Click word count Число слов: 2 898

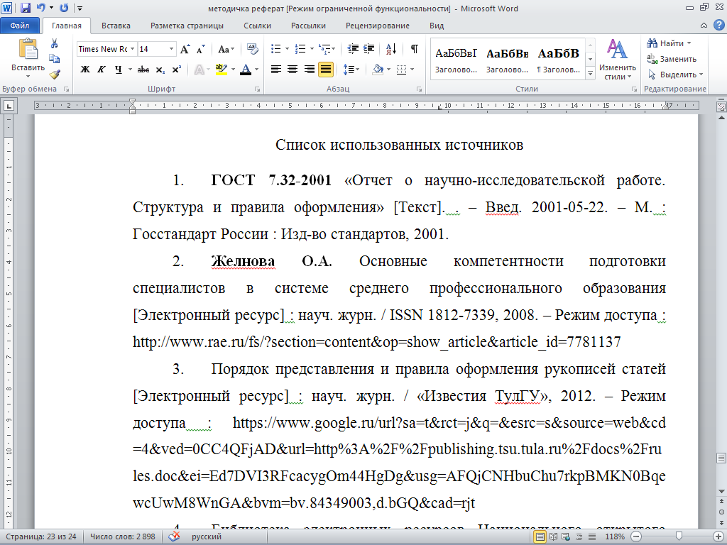[x=122, y=536]
